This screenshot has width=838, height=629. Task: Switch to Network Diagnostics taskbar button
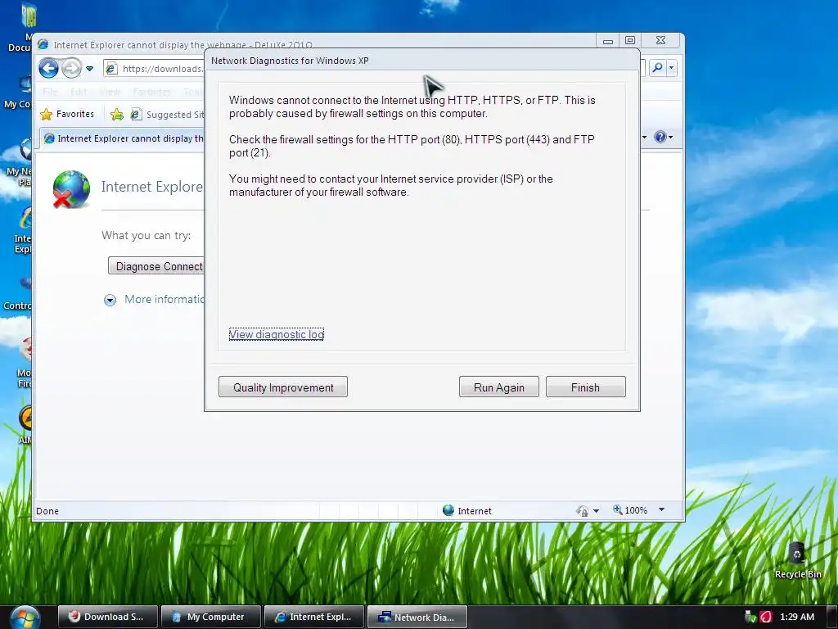point(417,617)
